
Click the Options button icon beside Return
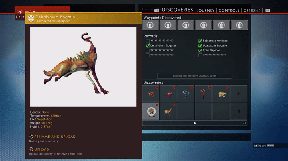pos(270,145)
